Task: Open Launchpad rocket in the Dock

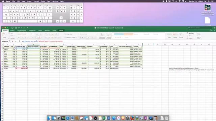Action: coord(58,118)
